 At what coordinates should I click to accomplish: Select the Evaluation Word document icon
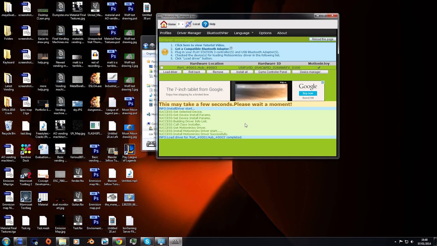click(43, 152)
